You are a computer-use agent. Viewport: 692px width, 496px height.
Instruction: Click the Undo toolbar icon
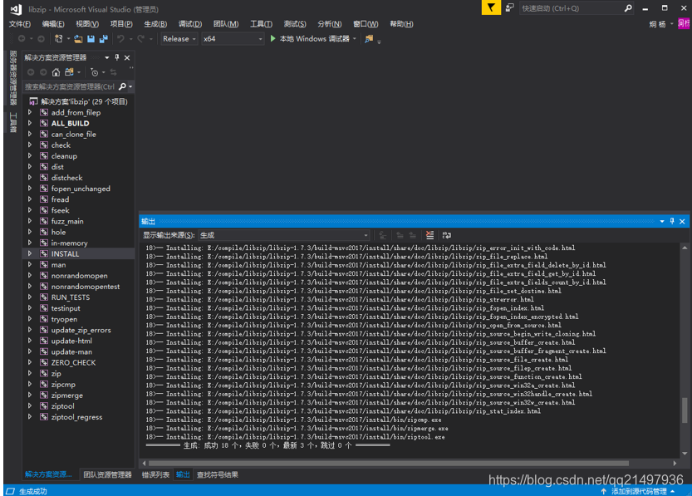(120, 39)
